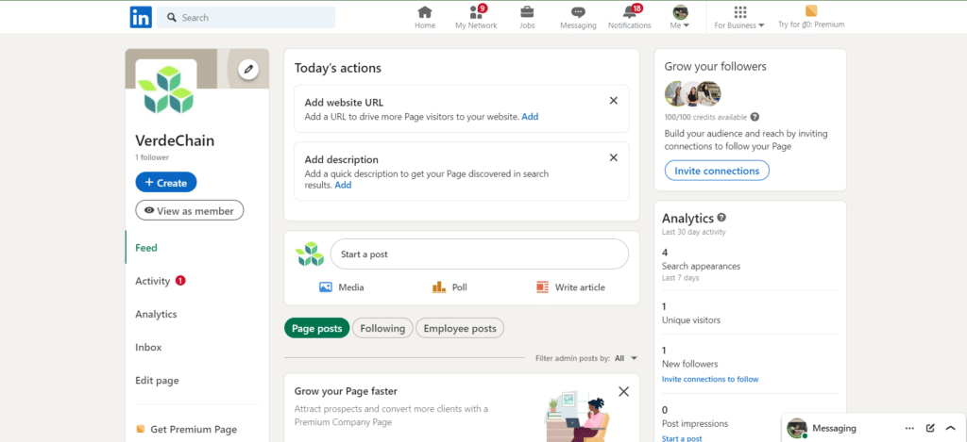Click the Start a post field
The image size is (967, 442).
[479, 254]
